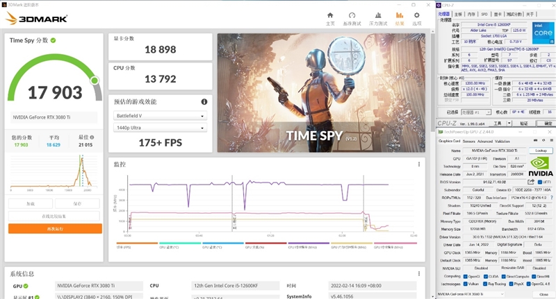Open the GPU-Z hamburger menu
556x299 pixels.
tap(551, 140)
